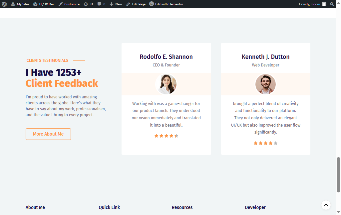
Task: Click the fifth star in Rodolfo's rating
Action: coord(176,136)
